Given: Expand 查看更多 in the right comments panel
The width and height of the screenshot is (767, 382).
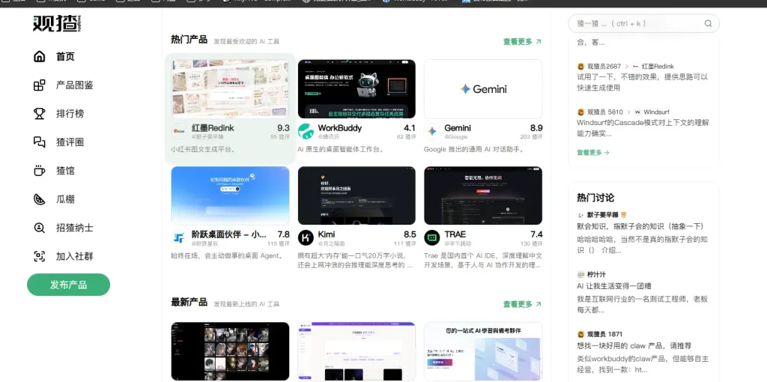Looking at the screenshot, I should tap(592, 153).
